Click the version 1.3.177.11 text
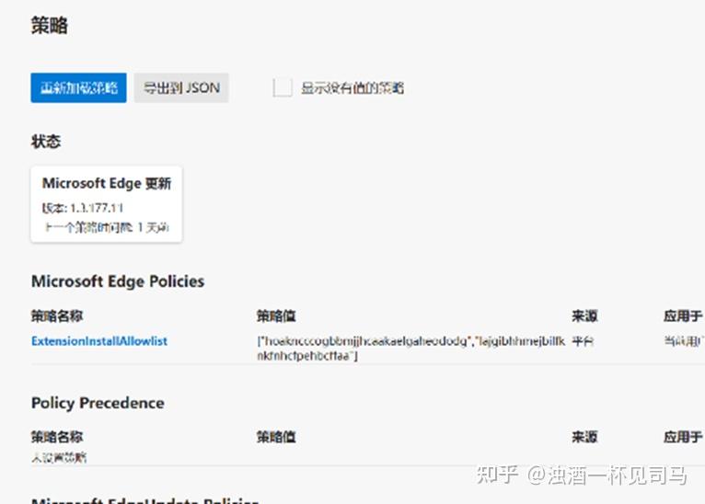The height and width of the screenshot is (504, 705). pyautogui.click(x=83, y=208)
